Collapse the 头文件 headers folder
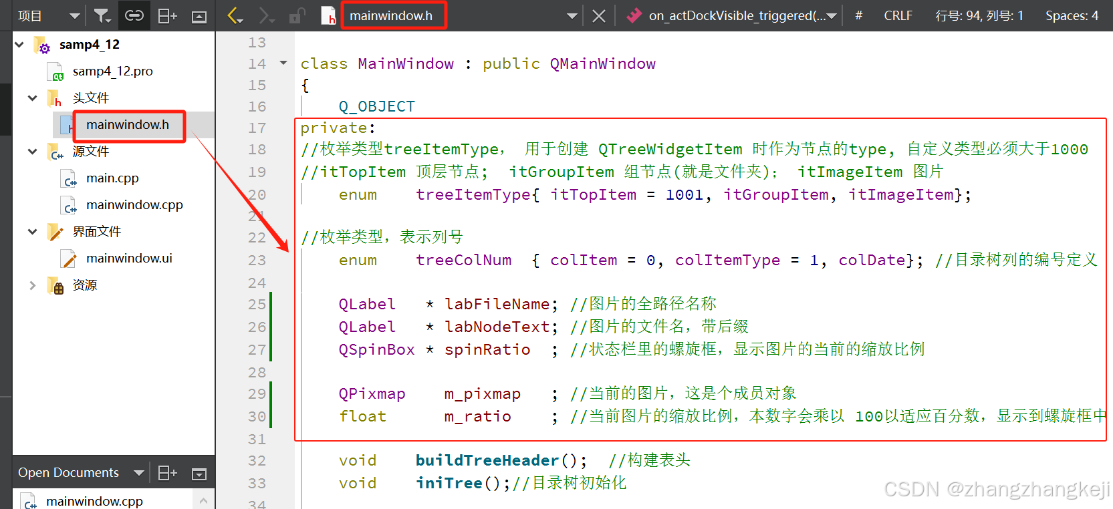This screenshot has height=509, width=1113. point(32,98)
